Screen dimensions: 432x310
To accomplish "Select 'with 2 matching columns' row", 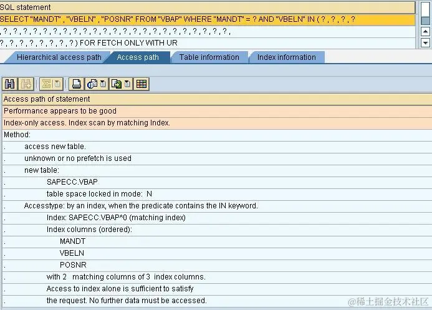I will 217,277.
